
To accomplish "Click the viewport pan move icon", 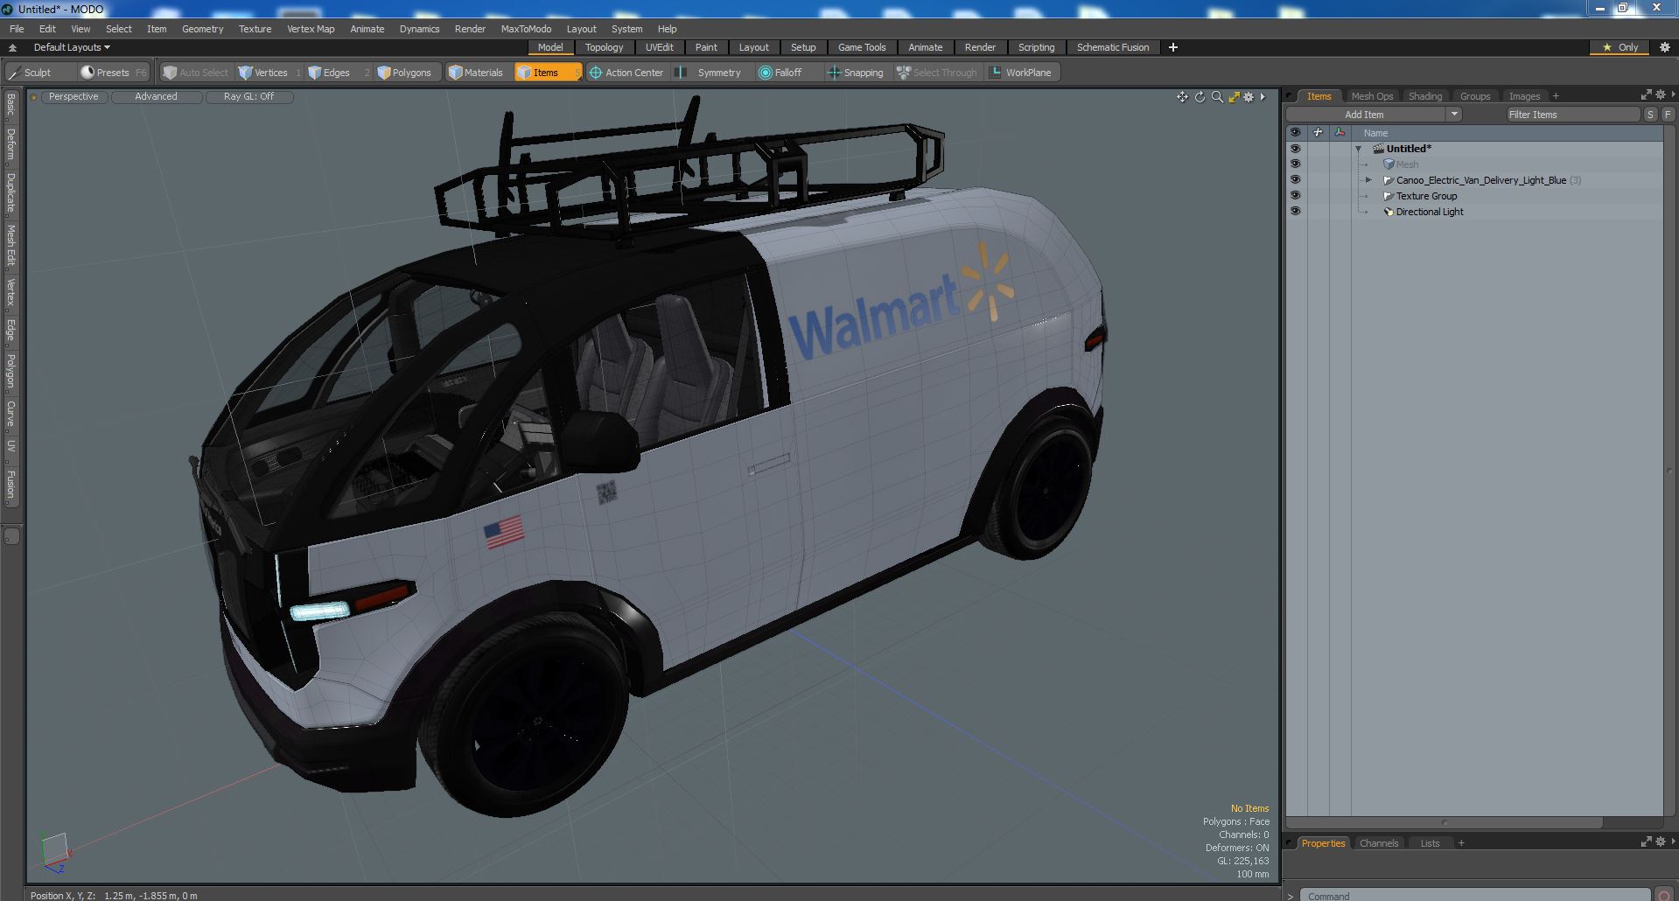I will click(x=1182, y=97).
